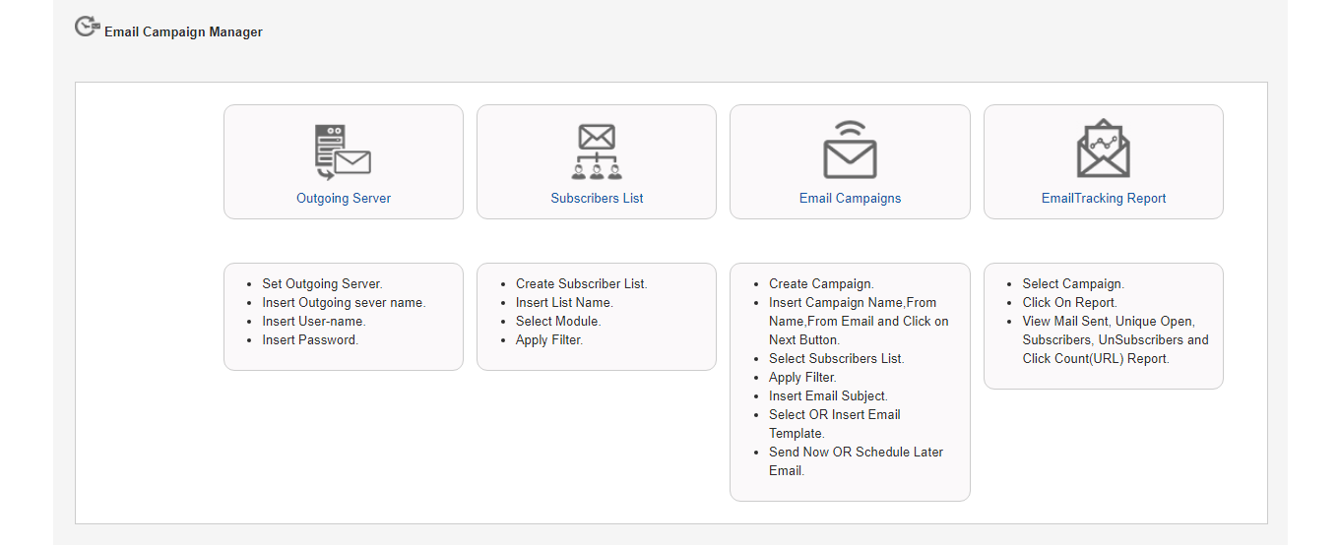Image resolution: width=1339 pixels, height=545 pixels.
Task: Open the Outgoing Server server-and-envelope icon
Action: click(x=343, y=152)
